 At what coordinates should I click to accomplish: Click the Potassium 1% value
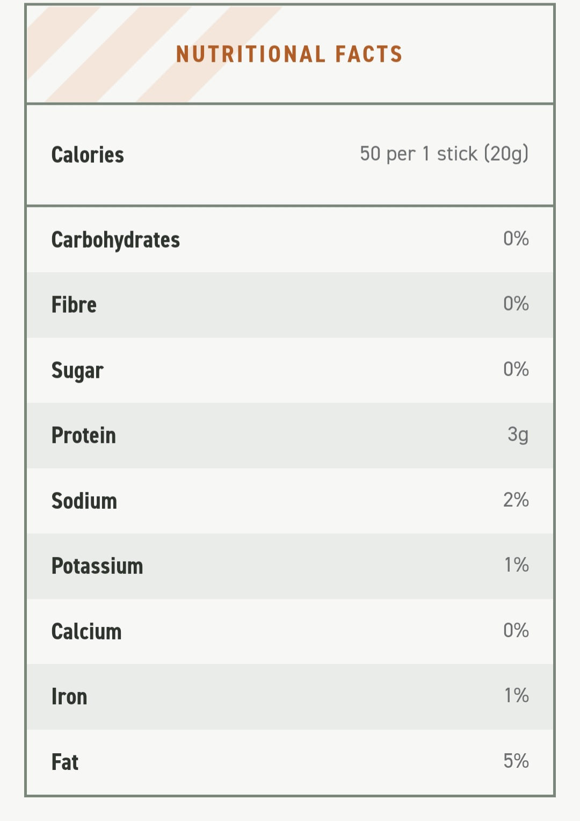pos(517,565)
